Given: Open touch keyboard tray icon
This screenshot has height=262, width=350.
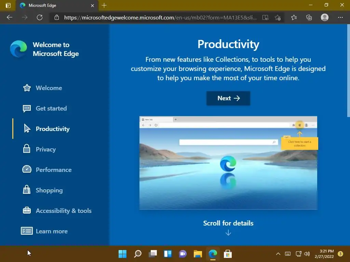Looking at the screenshot, I should [288, 254].
